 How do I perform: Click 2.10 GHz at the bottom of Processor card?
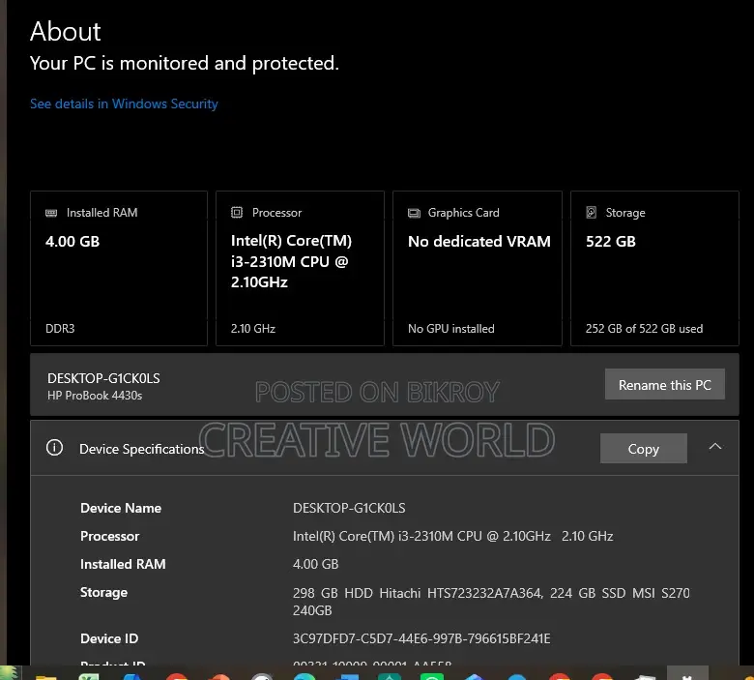[x=253, y=329]
